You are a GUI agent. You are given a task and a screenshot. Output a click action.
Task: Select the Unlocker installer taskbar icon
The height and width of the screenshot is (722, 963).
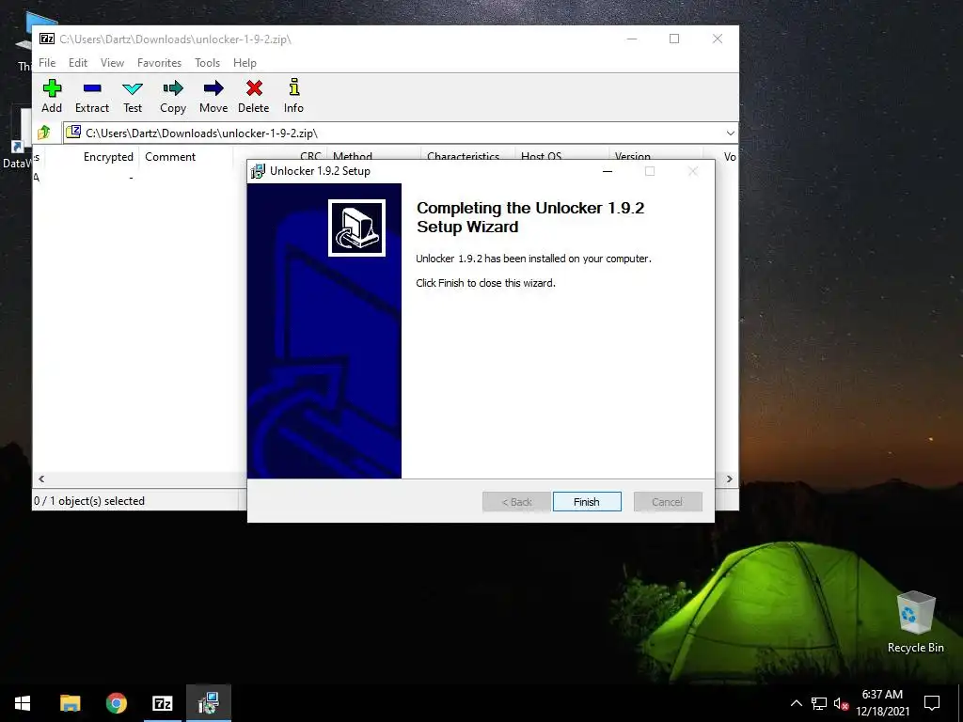(209, 703)
